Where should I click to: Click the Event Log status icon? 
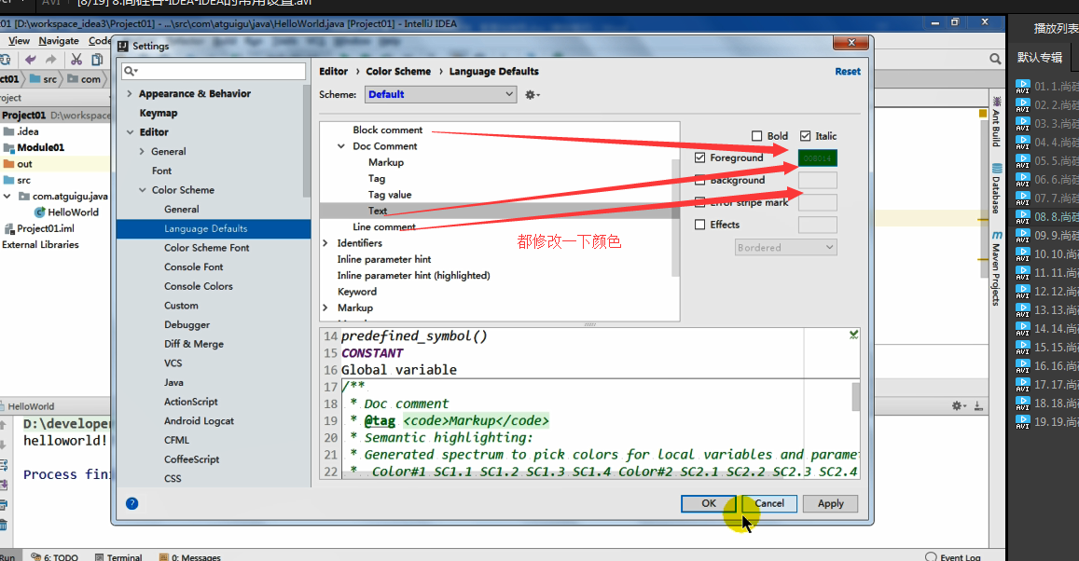pos(931,557)
